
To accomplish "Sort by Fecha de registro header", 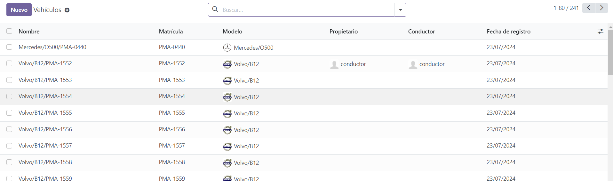I will (x=508, y=32).
